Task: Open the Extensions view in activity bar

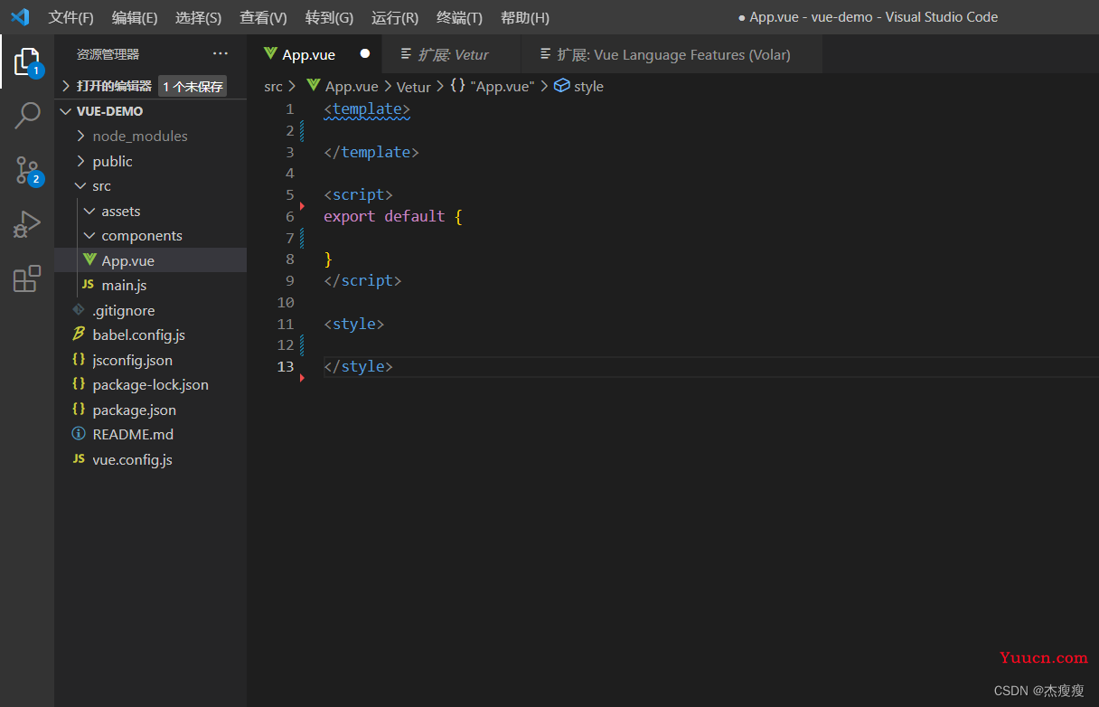Action: point(27,278)
